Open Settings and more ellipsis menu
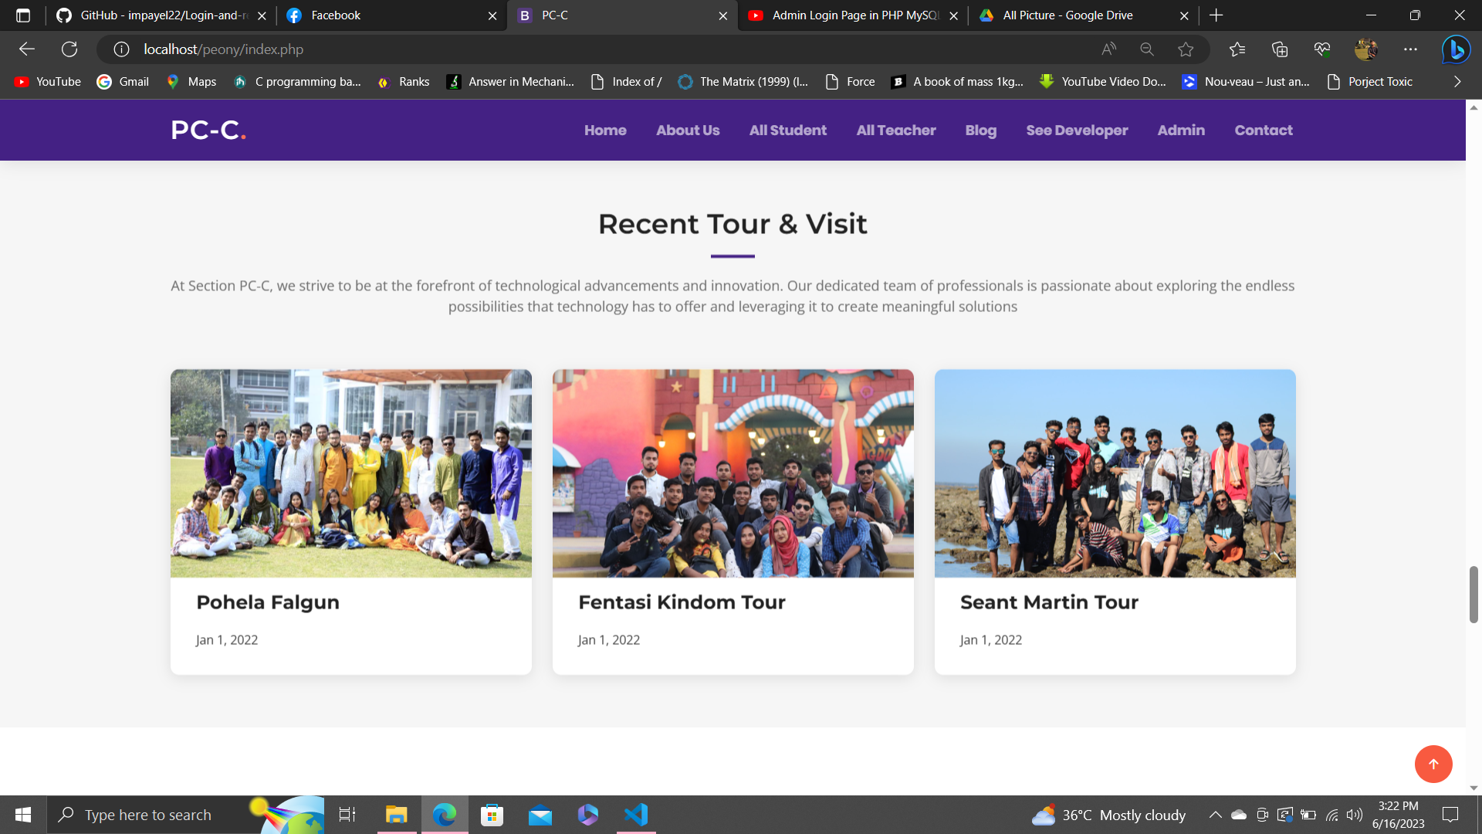1482x834 pixels. click(1410, 49)
